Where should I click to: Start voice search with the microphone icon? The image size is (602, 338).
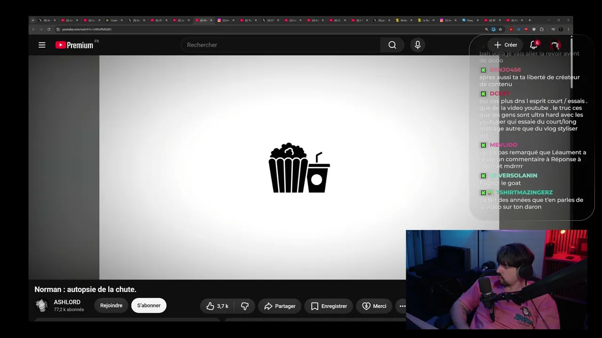418,45
